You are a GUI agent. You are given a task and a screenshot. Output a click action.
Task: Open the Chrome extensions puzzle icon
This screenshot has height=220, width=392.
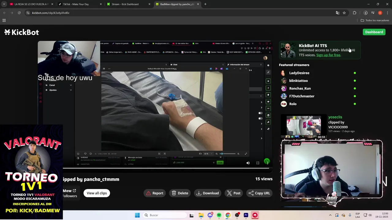point(355,13)
